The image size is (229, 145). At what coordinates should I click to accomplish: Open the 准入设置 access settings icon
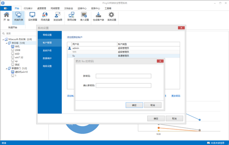(x=84, y=16)
